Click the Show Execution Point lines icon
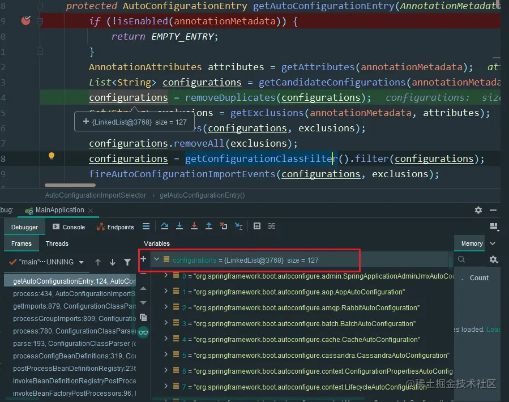 point(146,226)
